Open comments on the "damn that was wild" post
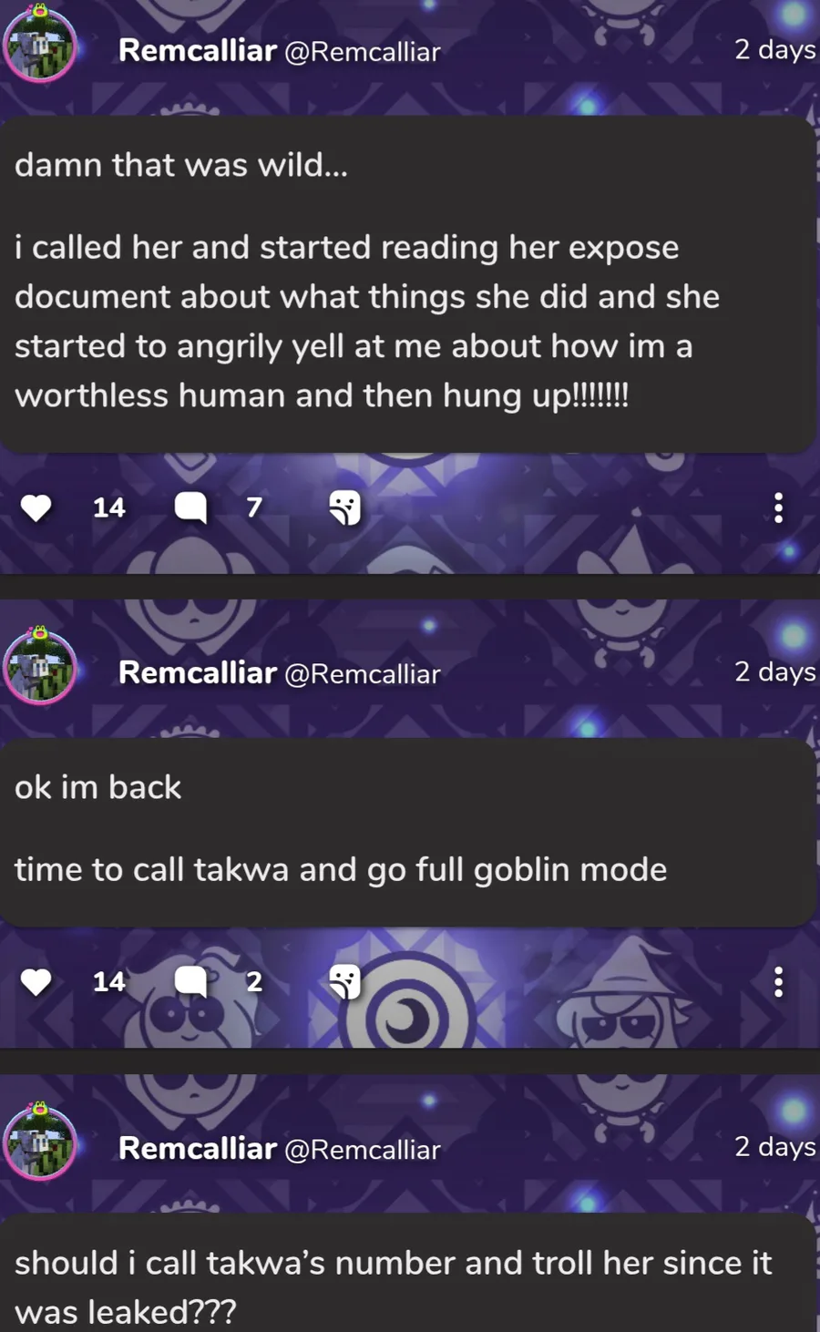The width and height of the screenshot is (820, 1332). (x=190, y=507)
